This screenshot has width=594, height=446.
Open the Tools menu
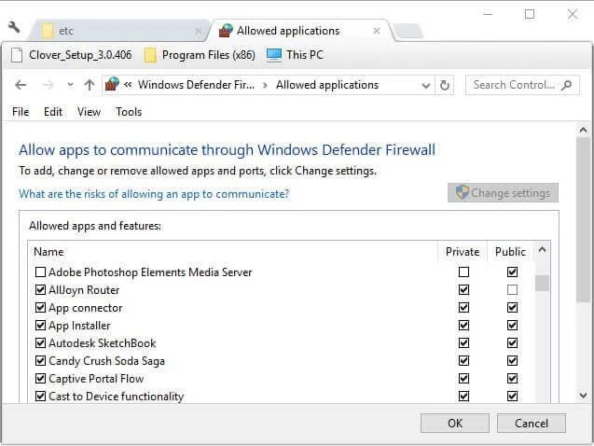tap(129, 112)
